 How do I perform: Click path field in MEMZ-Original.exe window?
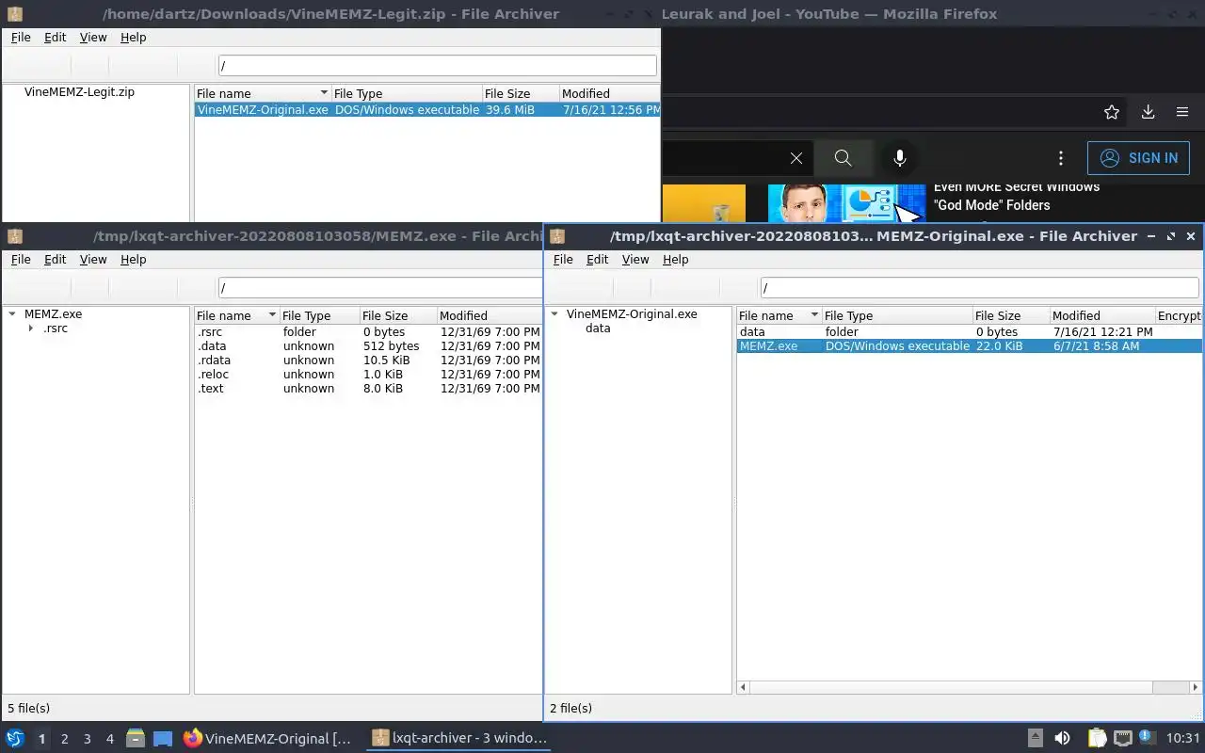980,287
